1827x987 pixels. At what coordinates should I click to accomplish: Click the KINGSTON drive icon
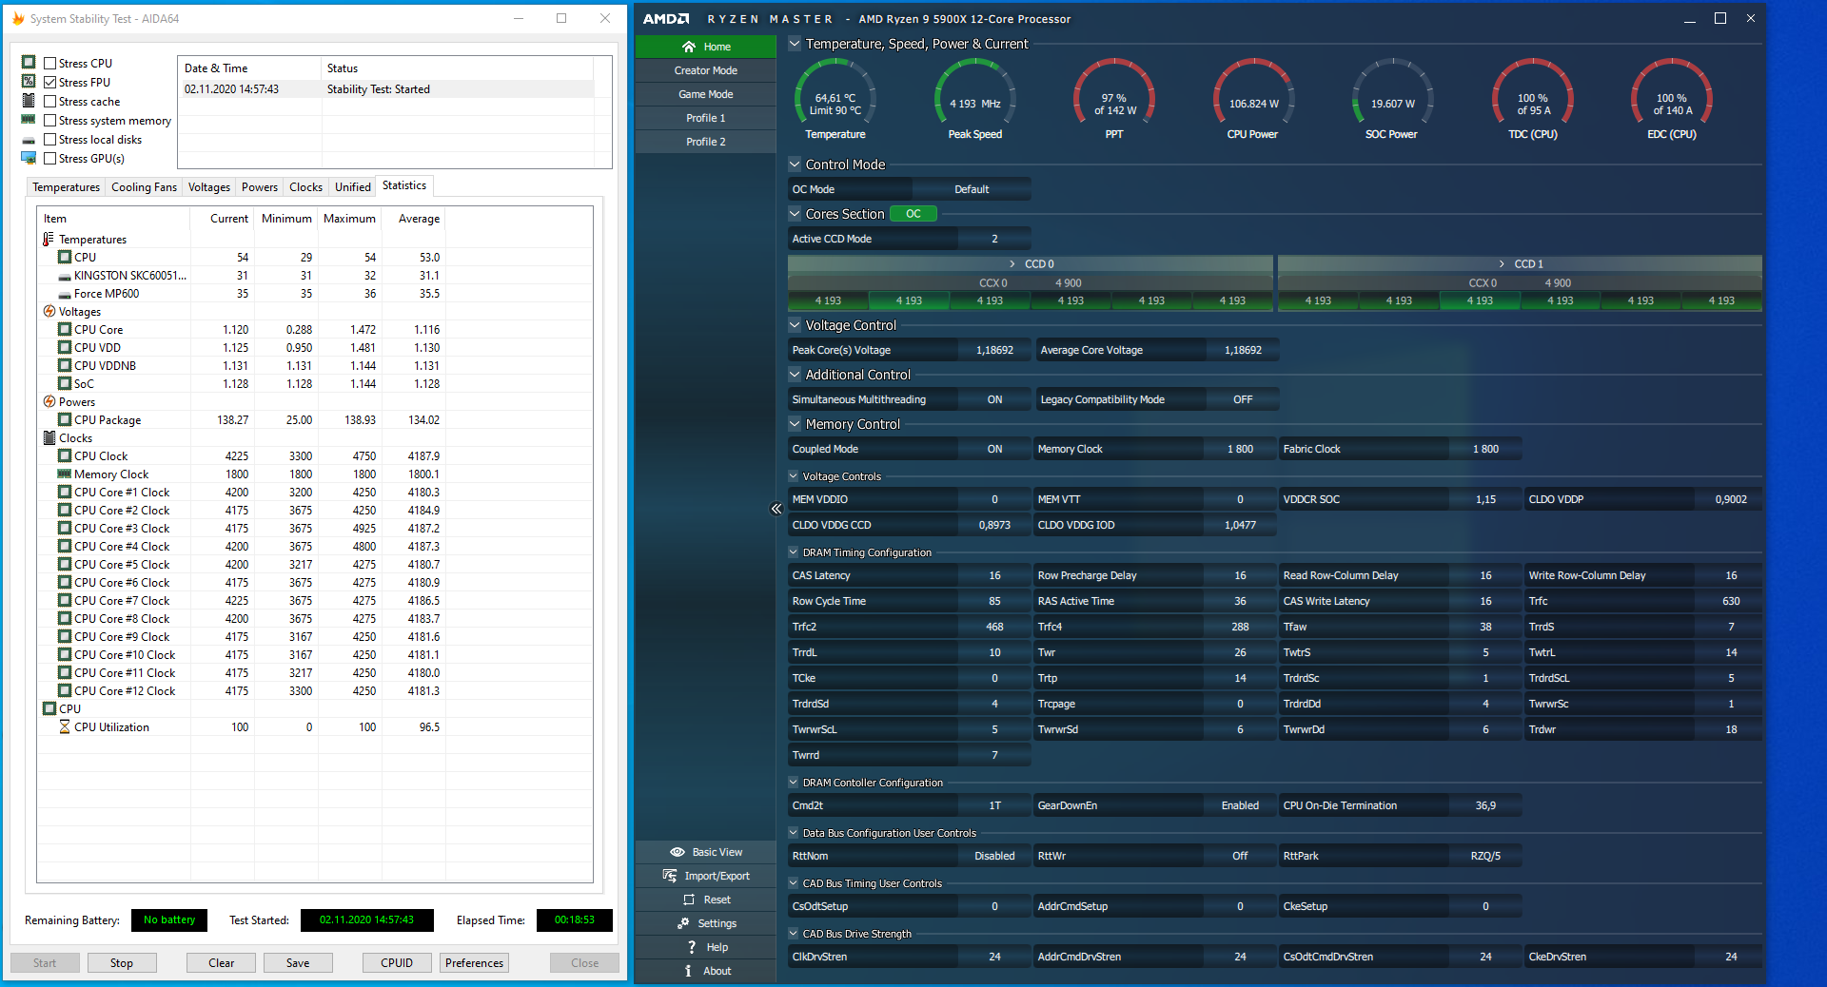coord(65,277)
